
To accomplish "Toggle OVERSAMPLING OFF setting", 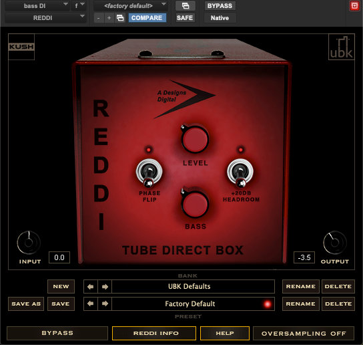I will 304,334.
